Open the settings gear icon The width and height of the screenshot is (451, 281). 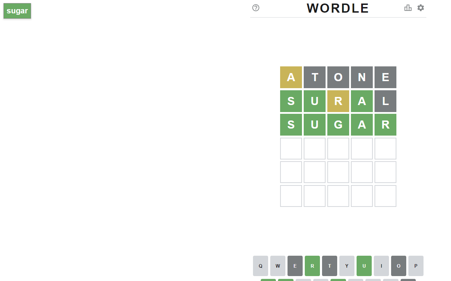421,8
